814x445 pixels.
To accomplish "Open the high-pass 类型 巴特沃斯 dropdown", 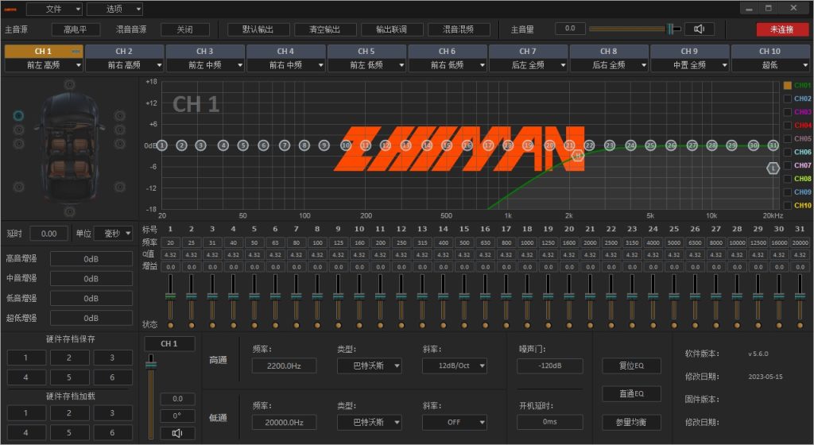I will [369, 366].
